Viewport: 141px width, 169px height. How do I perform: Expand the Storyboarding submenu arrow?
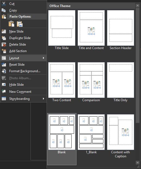click(43, 99)
